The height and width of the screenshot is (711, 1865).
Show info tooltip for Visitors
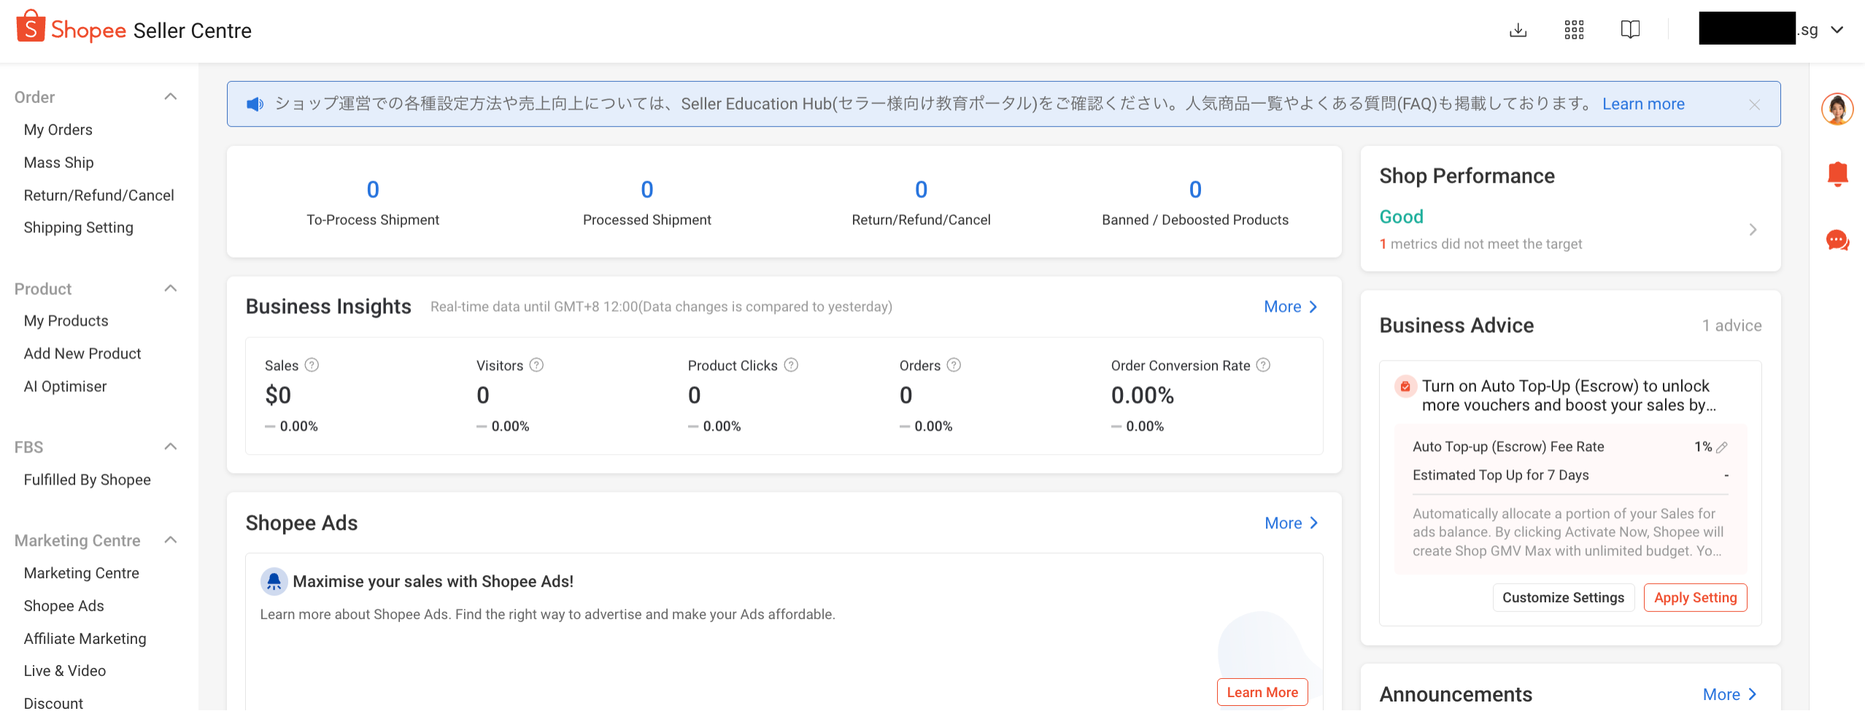point(536,365)
